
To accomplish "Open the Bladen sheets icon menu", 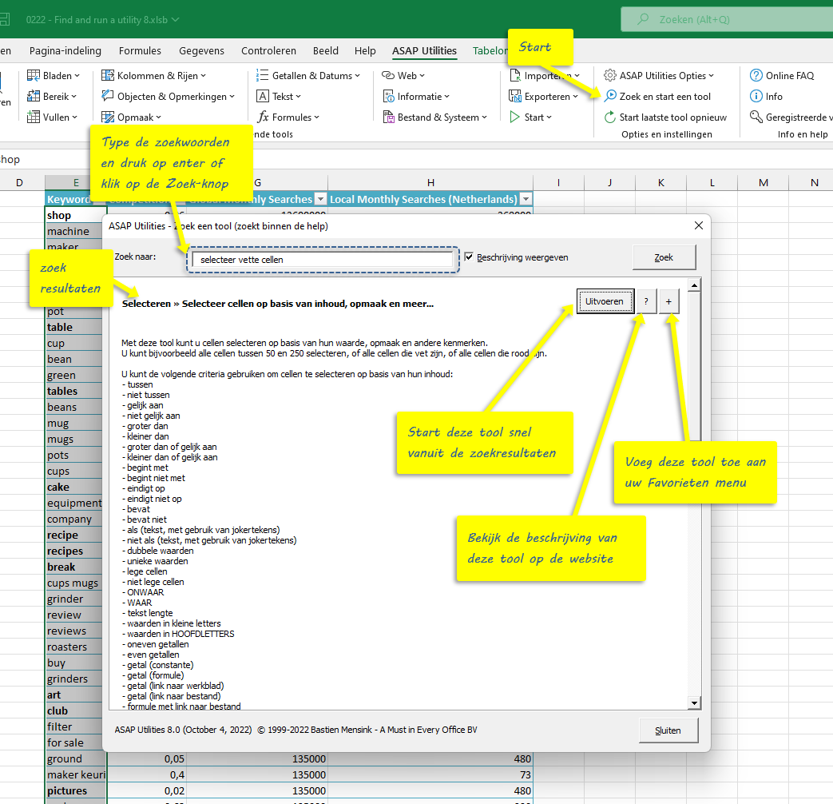I will pyautogui.click(x=34, y=75).
